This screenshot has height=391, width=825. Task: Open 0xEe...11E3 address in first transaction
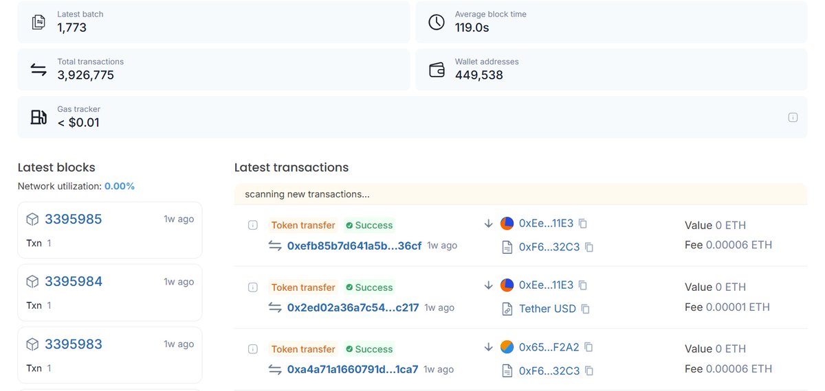[x=547, y=224]
